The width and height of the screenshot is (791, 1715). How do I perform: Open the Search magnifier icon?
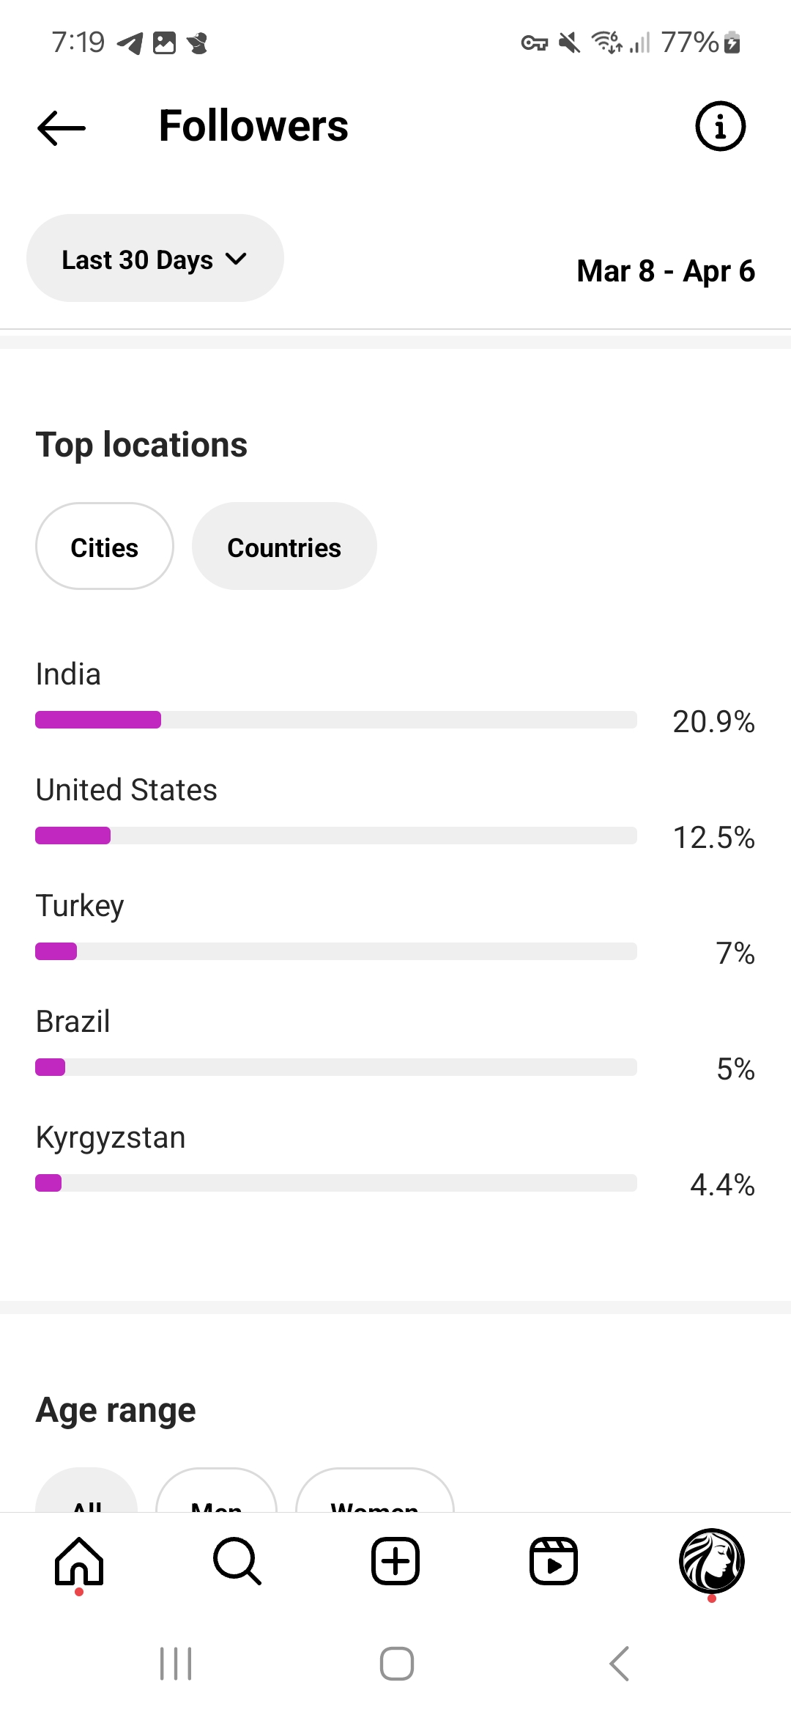pyautogui.click(x=237, y=1561)
